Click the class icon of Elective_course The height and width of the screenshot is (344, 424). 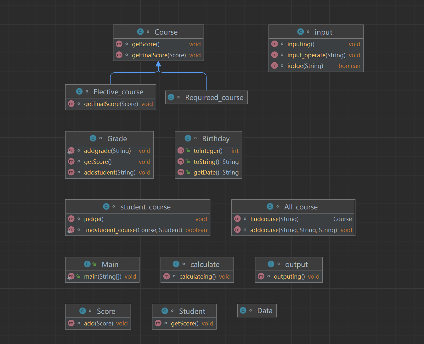click(79, 92)
